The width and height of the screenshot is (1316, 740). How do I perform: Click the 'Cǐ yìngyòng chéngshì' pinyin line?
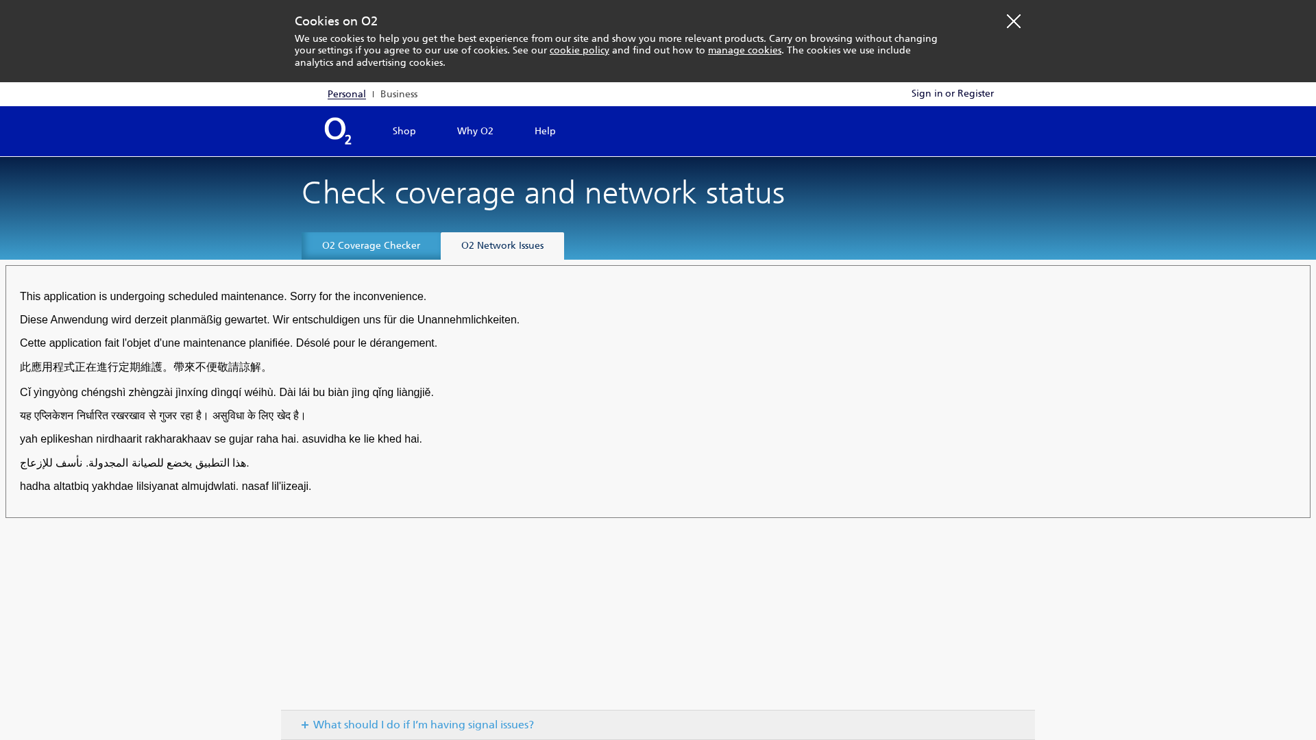pos(227,393)
